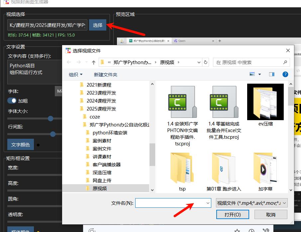
Task: Click 新建文件夹 in the toolbar
Action: pyautogui.click(x=105, y=75)
